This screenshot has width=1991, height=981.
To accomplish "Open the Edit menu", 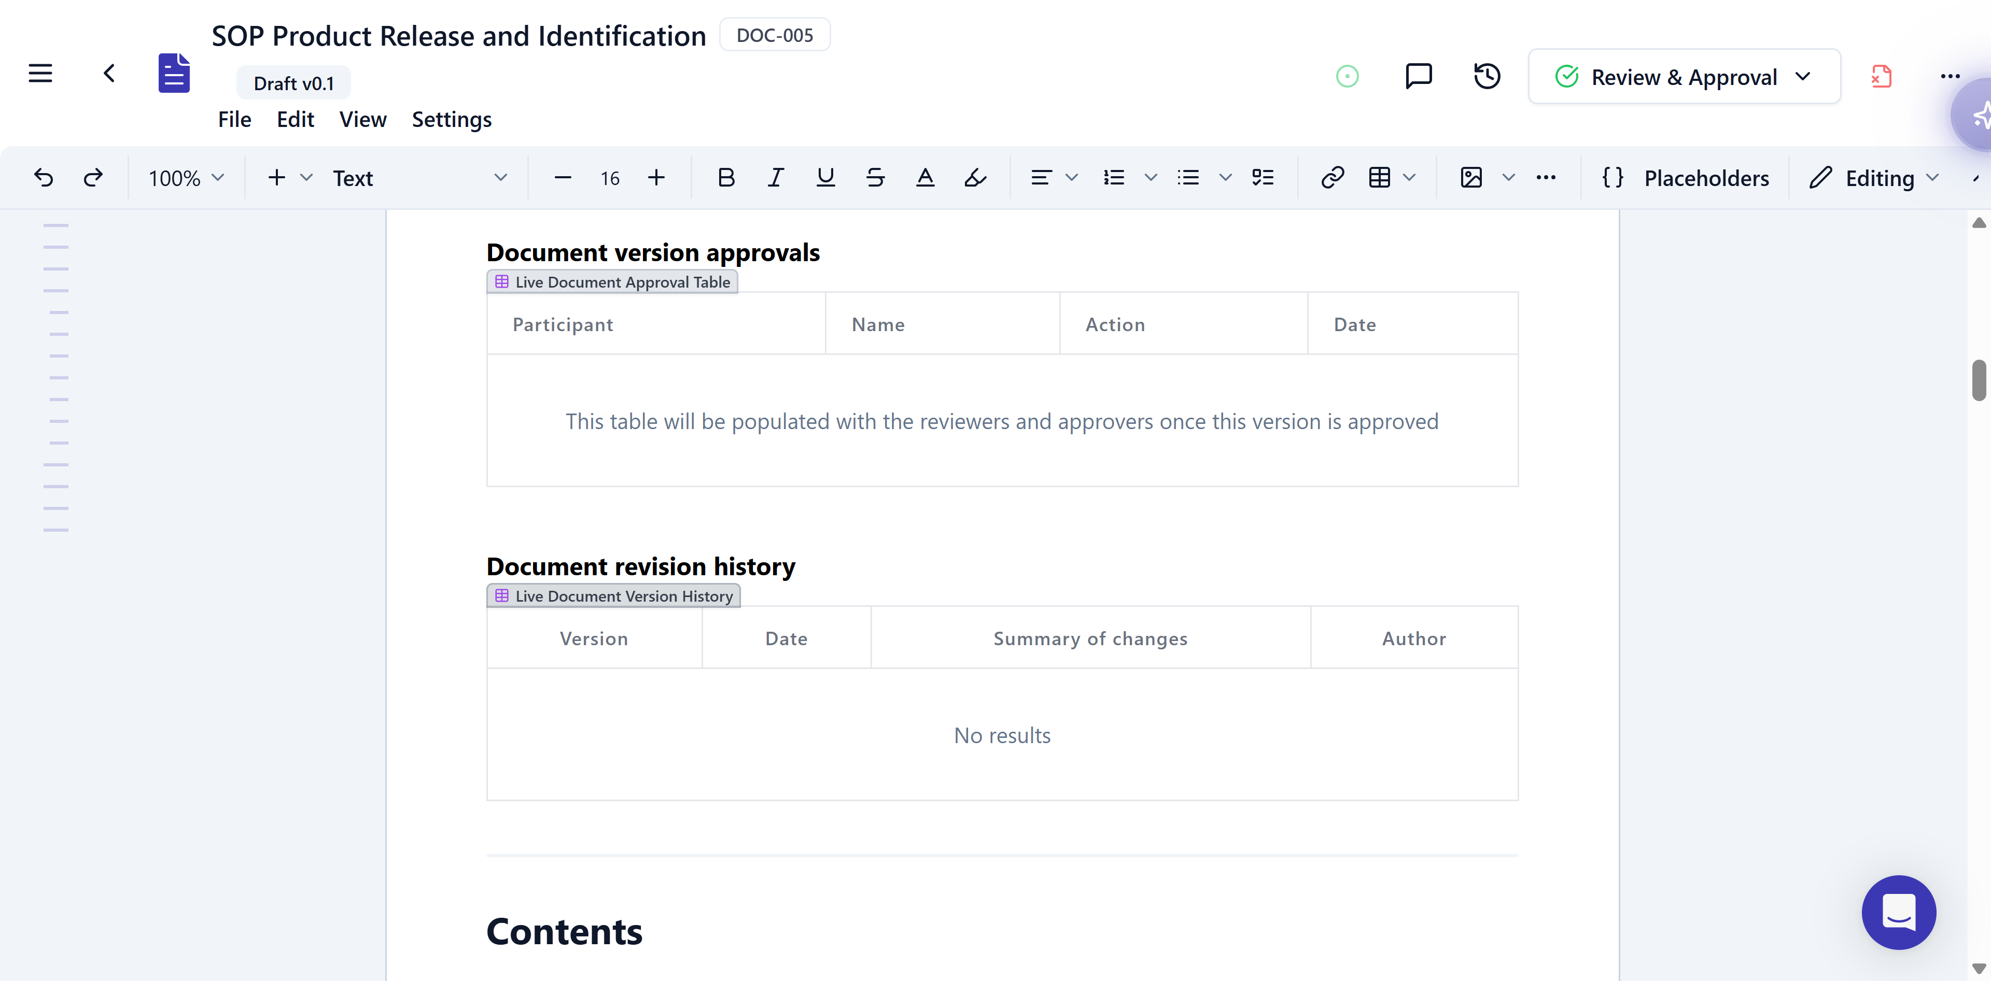I will click(295, 120).
